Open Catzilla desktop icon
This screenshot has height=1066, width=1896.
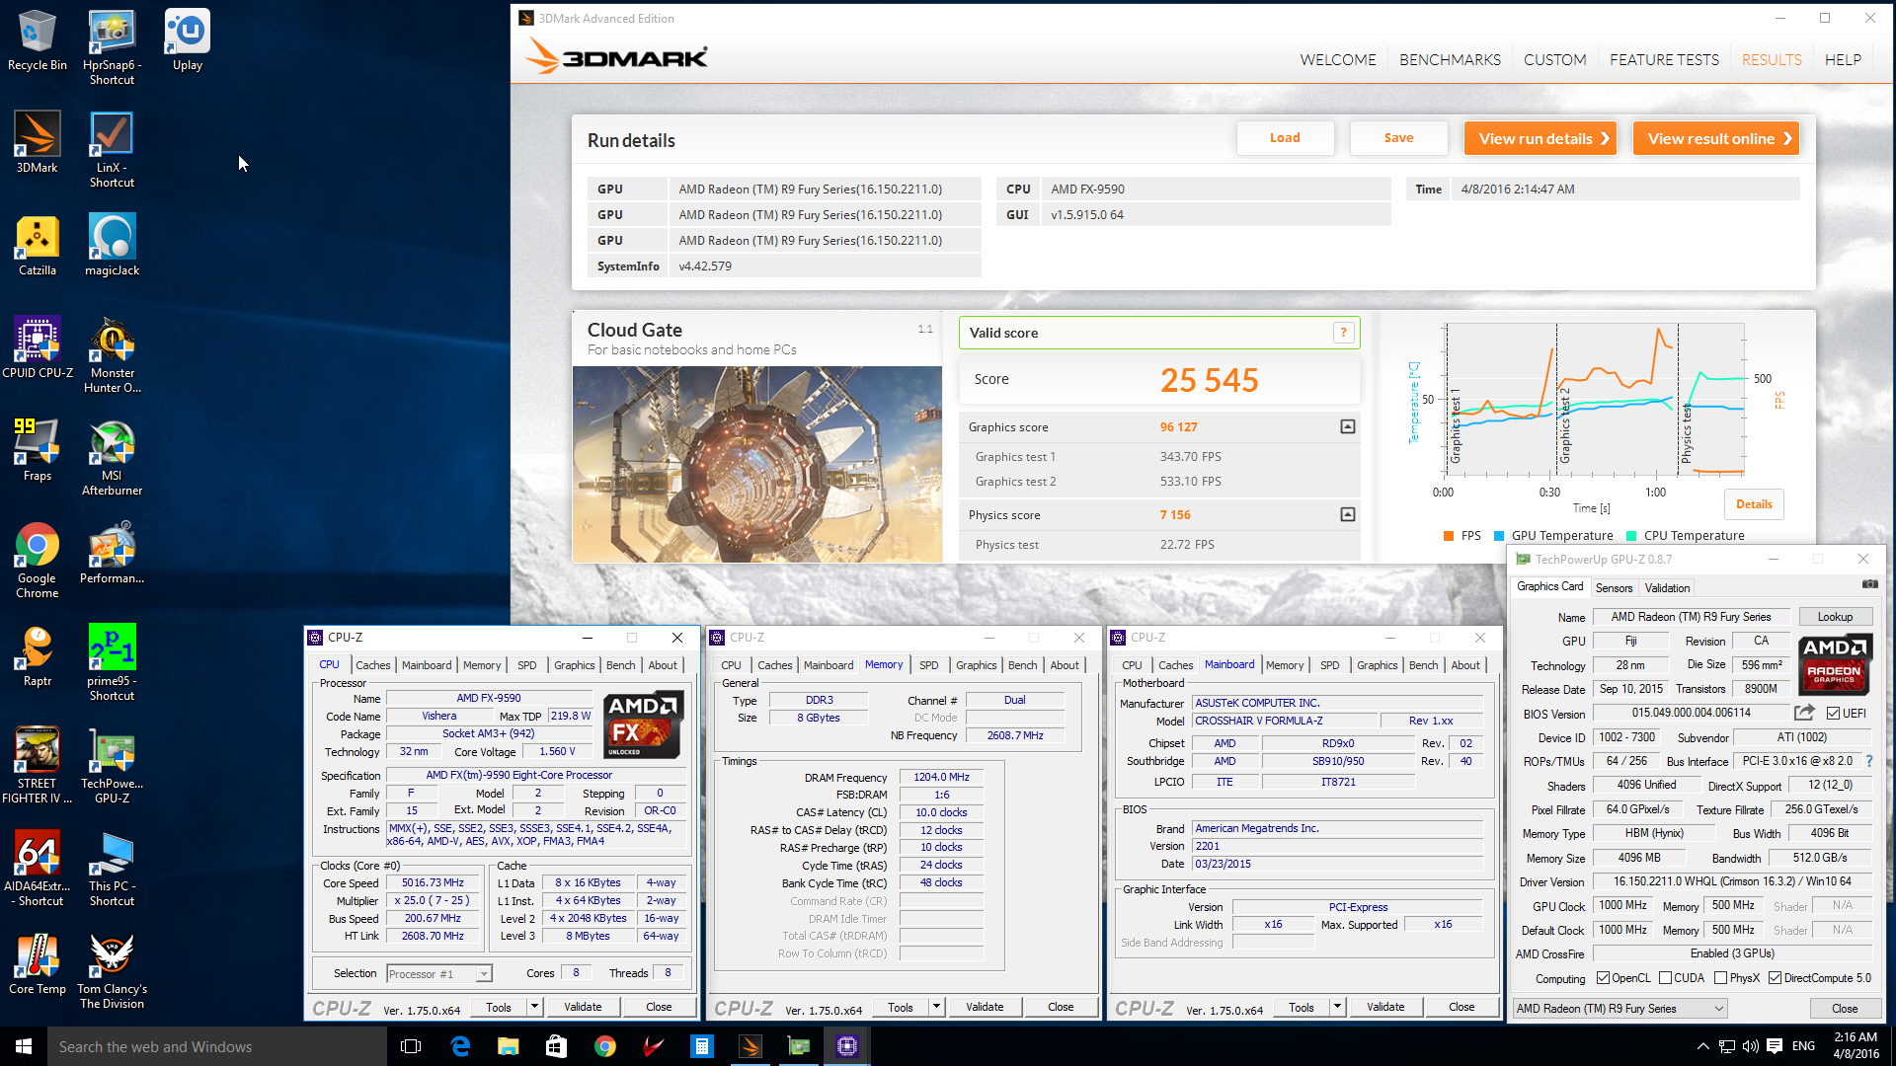click(38, 245)
